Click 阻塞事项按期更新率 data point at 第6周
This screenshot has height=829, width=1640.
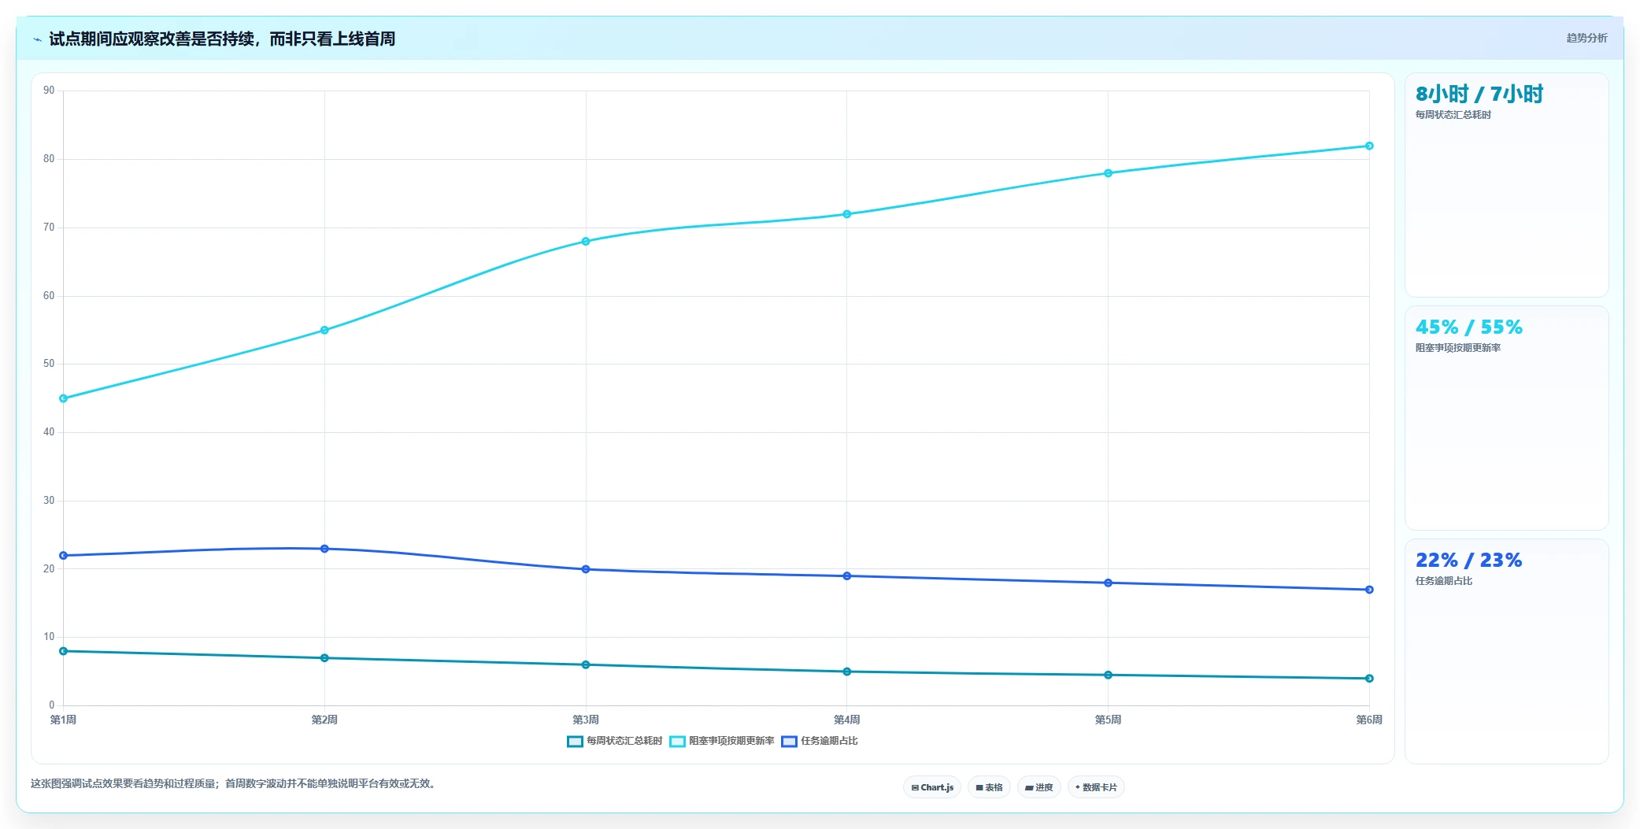point(1369,146)
